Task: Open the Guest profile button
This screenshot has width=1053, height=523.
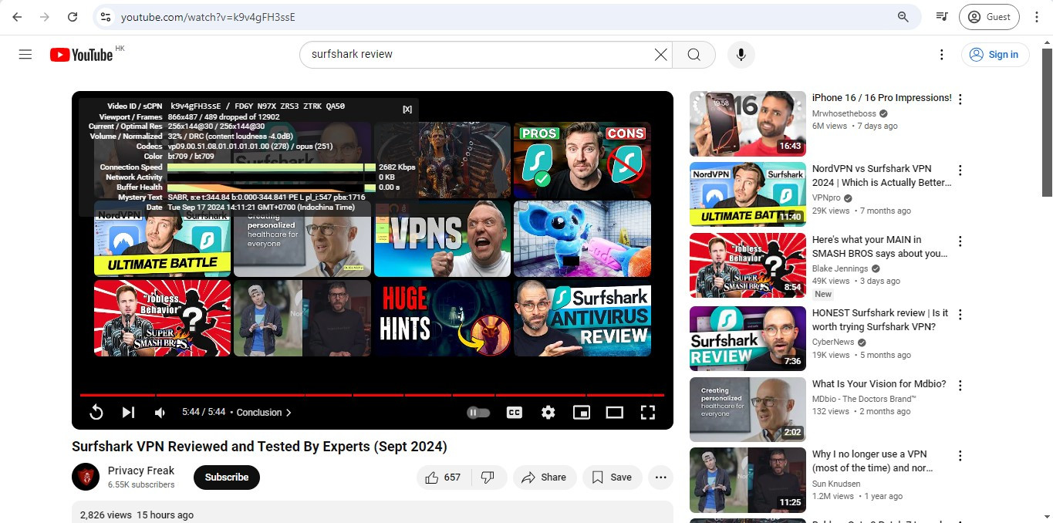Action: point(989,17)
